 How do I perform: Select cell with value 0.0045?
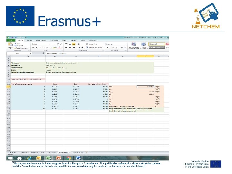pyautogui.click(x=145, y=87)
